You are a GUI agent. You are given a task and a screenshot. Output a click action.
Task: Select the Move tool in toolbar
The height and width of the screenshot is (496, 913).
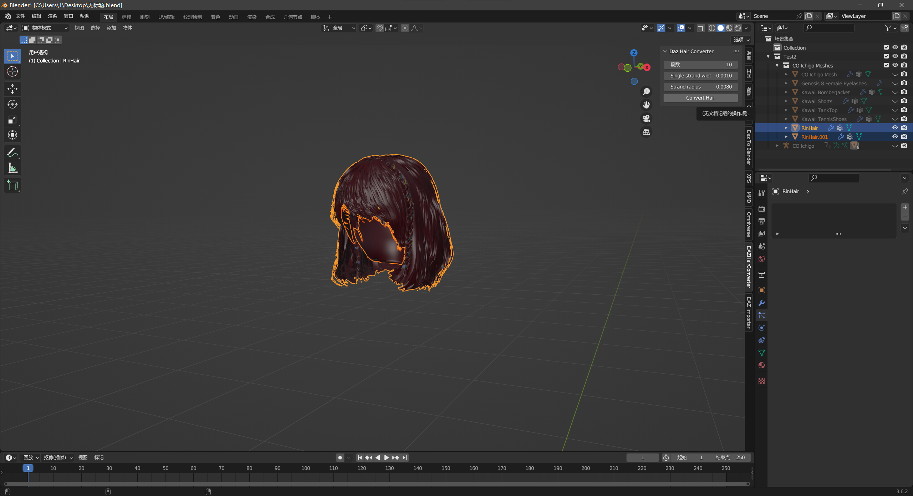pos(12,88)
